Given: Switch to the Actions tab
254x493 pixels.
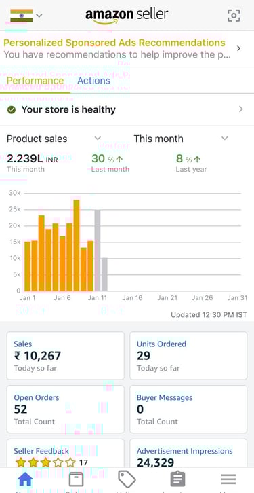Looking at the screenshot, I should tap(93, 81).
